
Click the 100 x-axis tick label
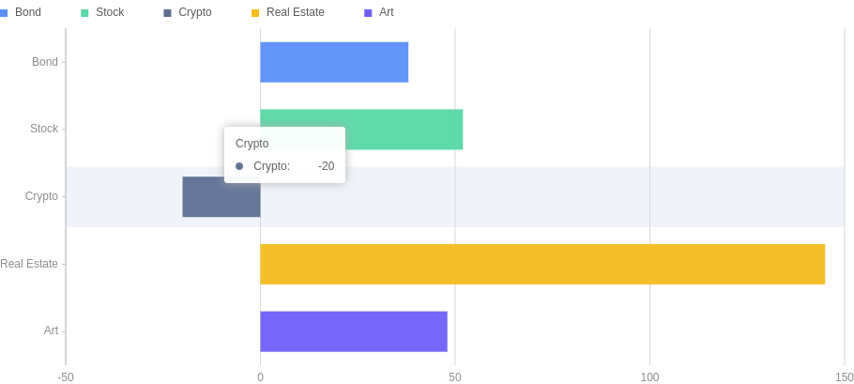[x=649, y=377]
